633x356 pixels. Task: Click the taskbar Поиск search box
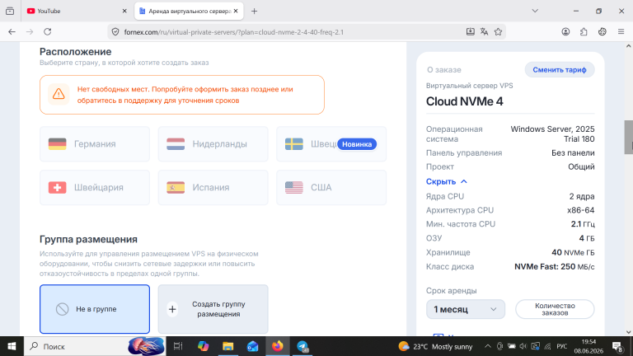point(95,346)
